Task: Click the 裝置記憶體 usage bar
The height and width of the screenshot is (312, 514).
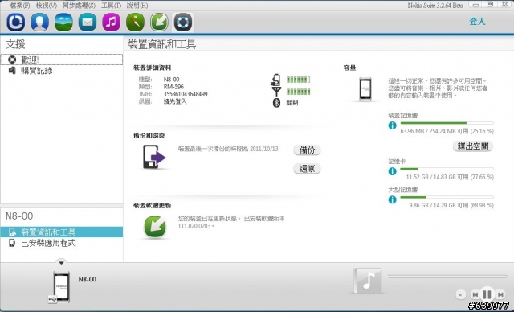Action: (x=447, y=123)
